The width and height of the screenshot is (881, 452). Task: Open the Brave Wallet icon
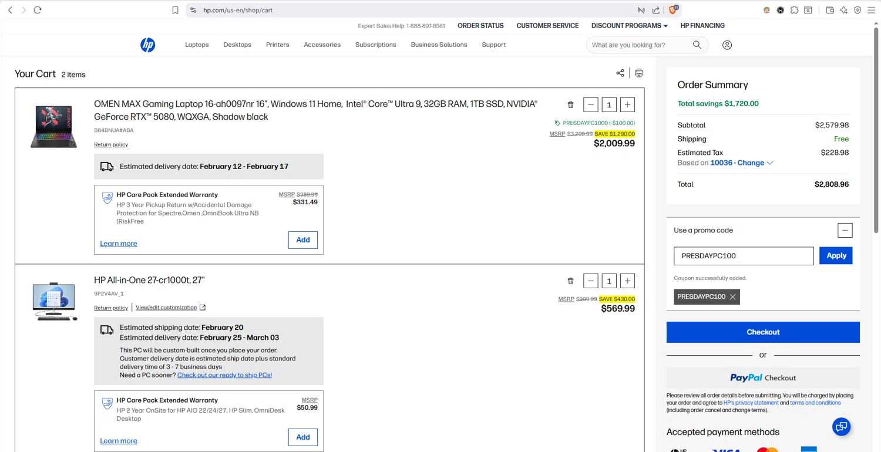pyautogui.click(x=830, y=10)
